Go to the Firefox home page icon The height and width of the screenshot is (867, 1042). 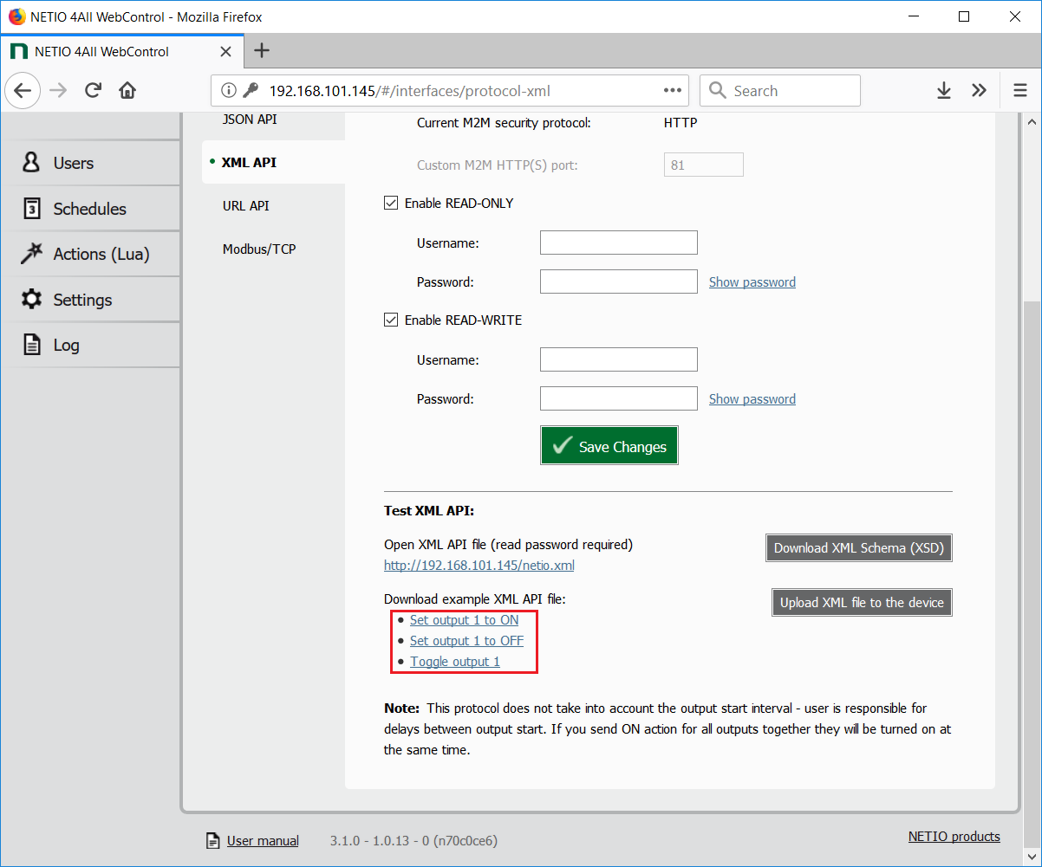click(x=127, y=91)
